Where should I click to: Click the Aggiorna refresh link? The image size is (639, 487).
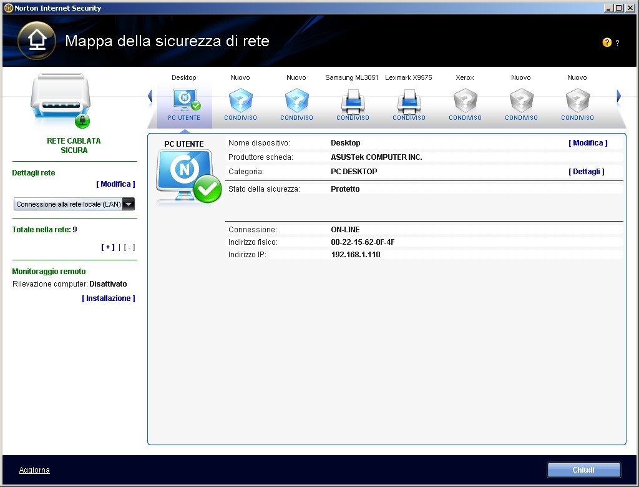(x=34, y=470)
